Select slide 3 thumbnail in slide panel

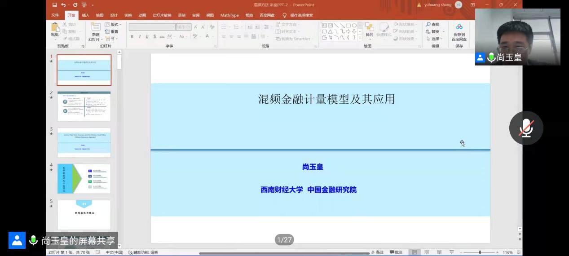(84, 142)
